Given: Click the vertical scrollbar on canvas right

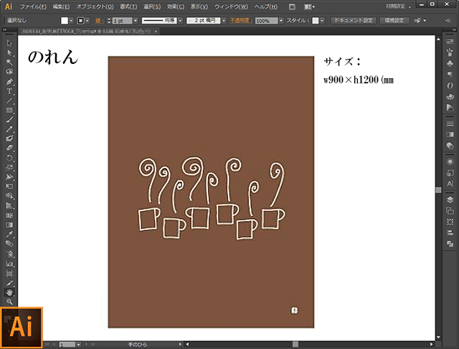Looking at the screenshot, I should (438, 188).
